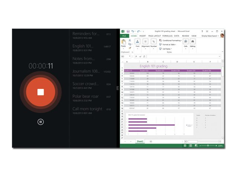Image resolution: width=238 pixels, height=178 pixels.
Task: Expand the Format as Table dropdown
Action: [x=169, y=44]
